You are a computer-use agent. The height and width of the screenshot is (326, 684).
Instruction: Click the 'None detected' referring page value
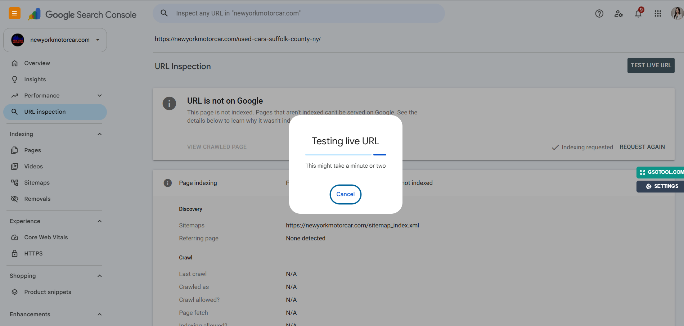(306, 239)
